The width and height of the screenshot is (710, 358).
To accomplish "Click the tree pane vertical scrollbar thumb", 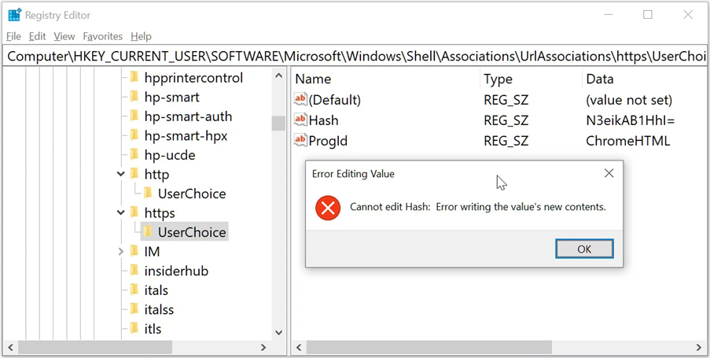I will 278,123.
